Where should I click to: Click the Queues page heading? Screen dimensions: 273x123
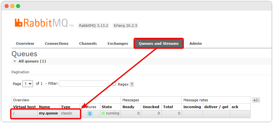coord(24,54)
